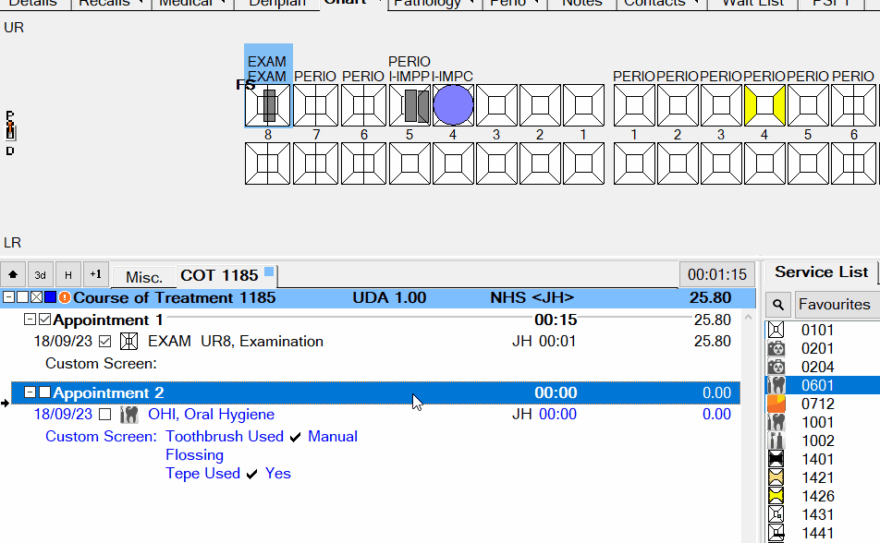880x543 pixels.
Task: Select lower left tooth 1 on chart
Action: tap(634, 163)
